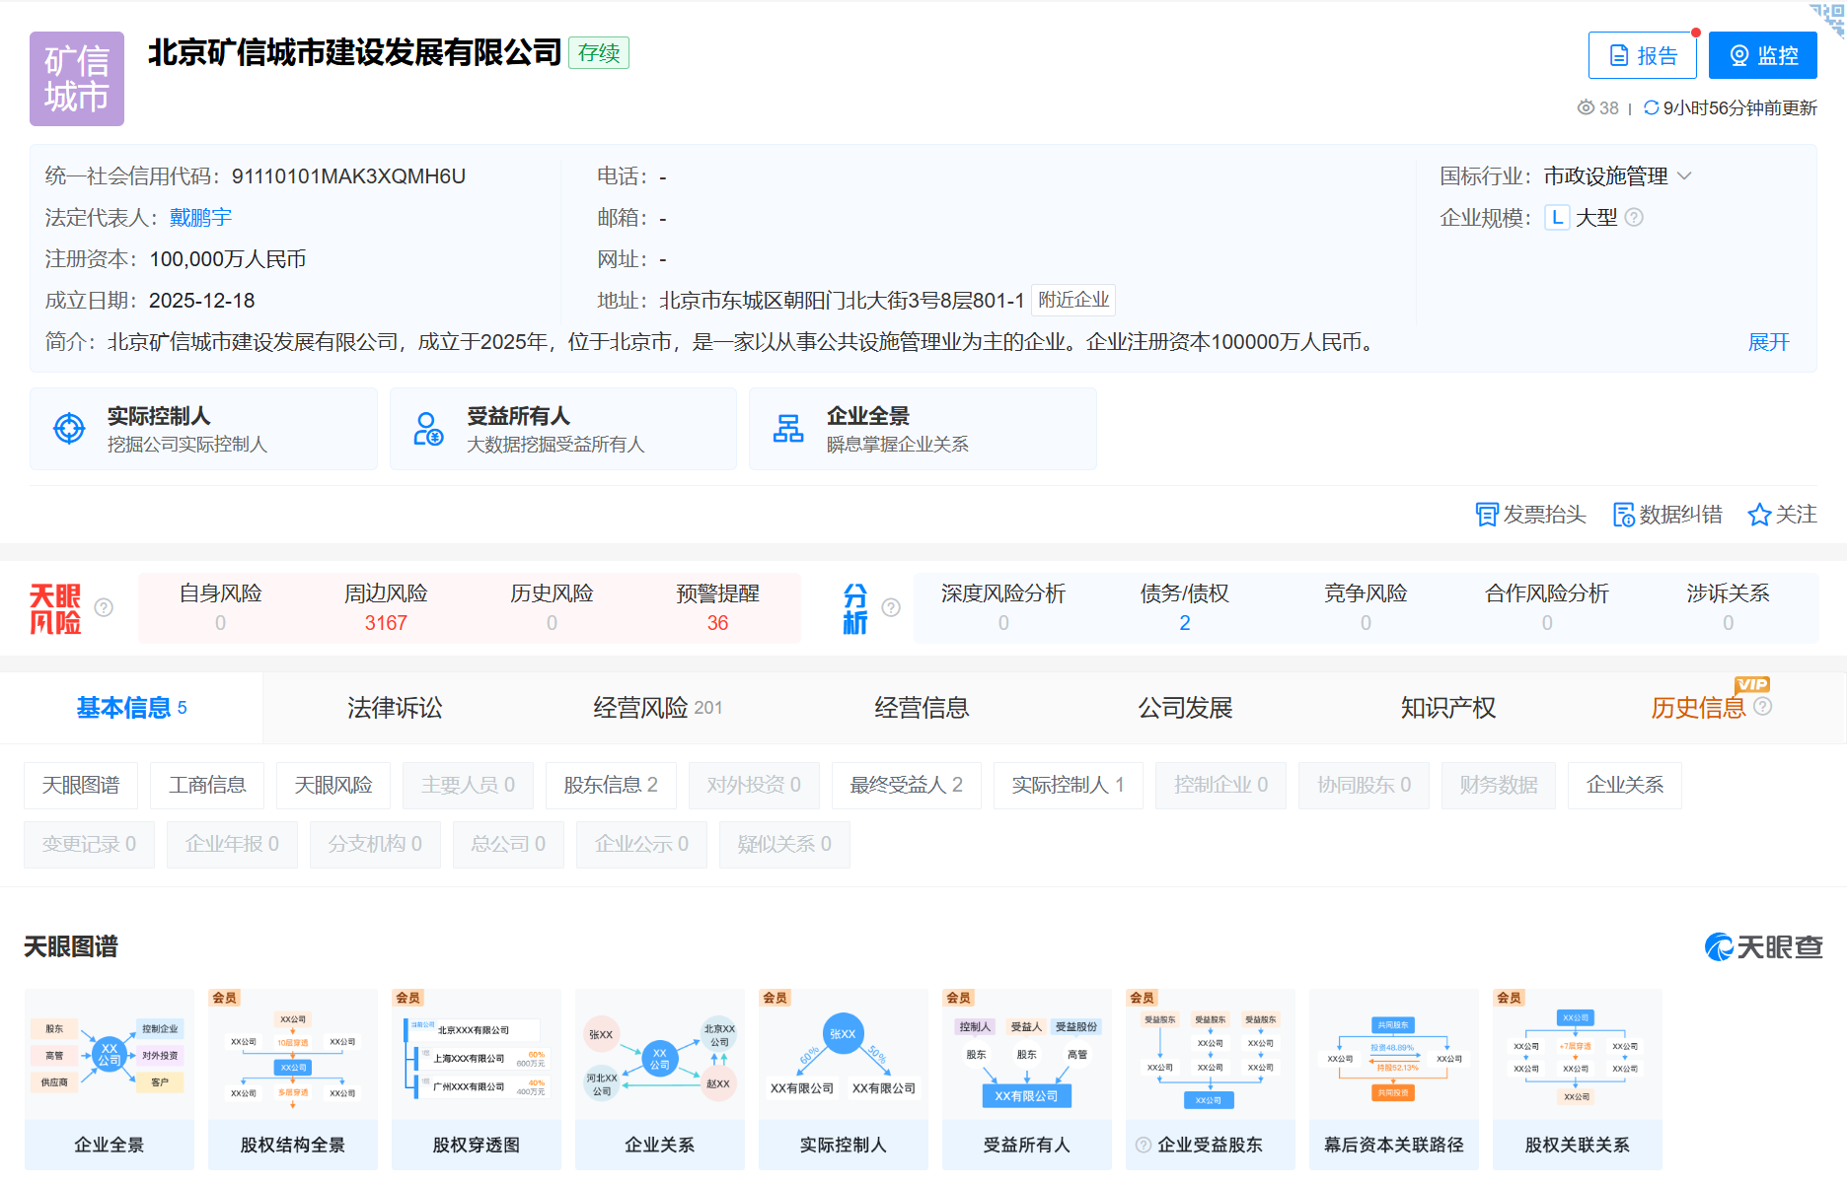Open the 经营风险 tab

click(658, 708)
